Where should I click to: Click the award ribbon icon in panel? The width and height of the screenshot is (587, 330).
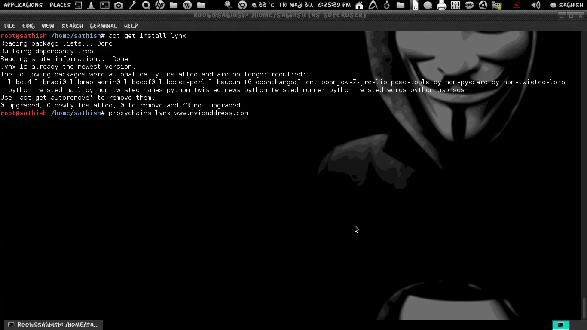pyautogui.click(x=229, y=5)
